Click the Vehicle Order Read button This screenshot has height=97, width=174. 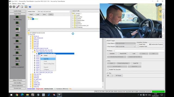click(31, 14)
